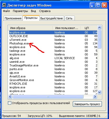Click Завершить процесс button
This screenshot has width=109, height=119.
coord(87,104)
